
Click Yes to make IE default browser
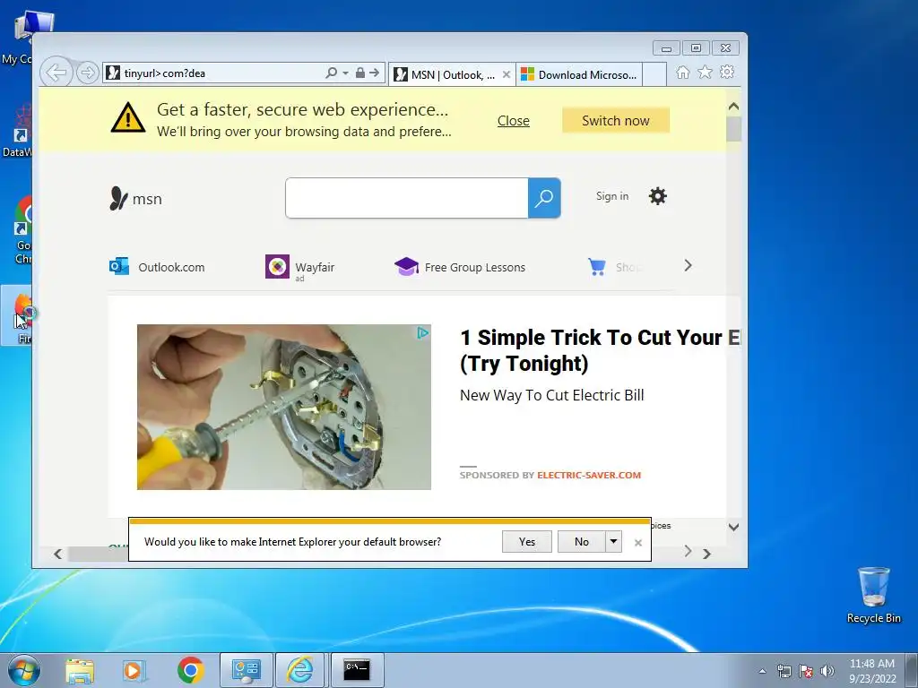(527, 542)
